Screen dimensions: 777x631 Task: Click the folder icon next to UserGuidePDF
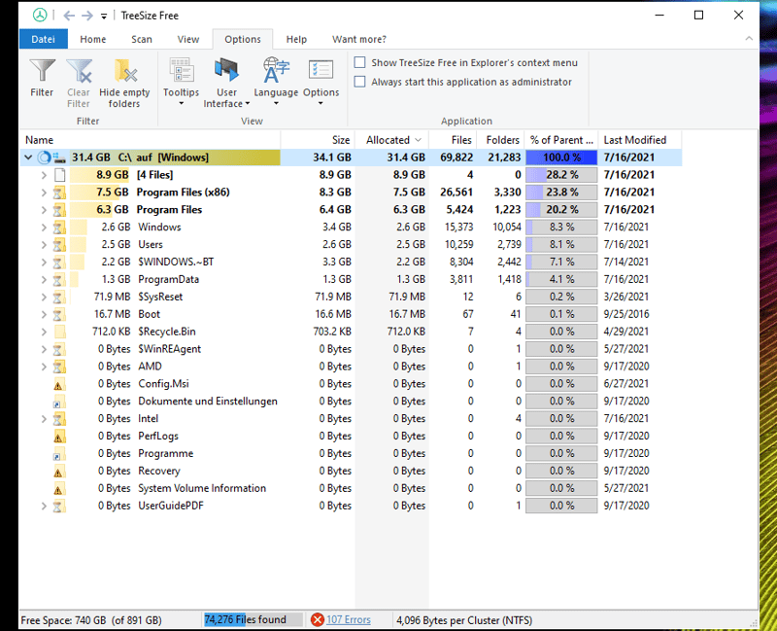(x=59, y=506)
